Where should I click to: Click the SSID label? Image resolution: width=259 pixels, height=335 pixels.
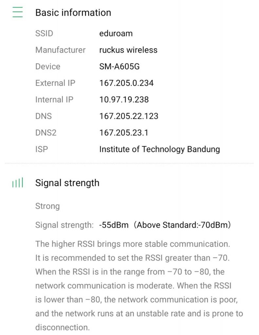pos(44,33)
